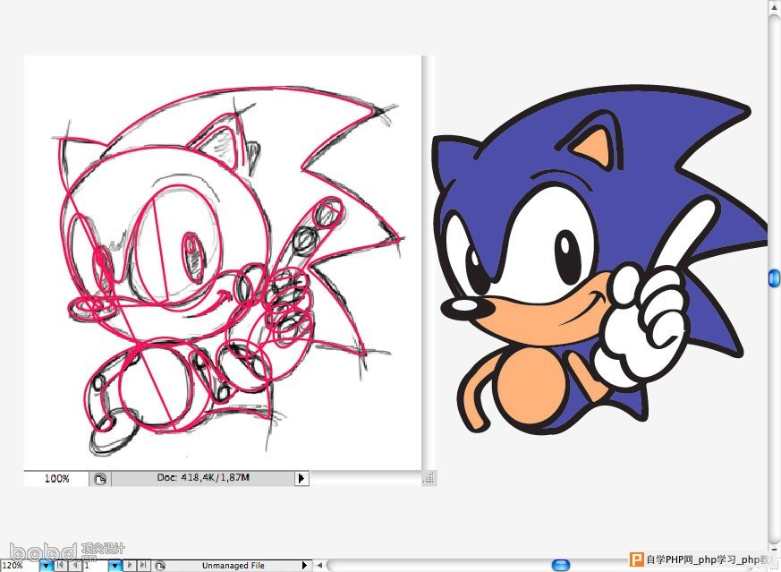Go to the first artboard
Image resolution: width=781 pixels, height=572 pixels.
point(60,566)
